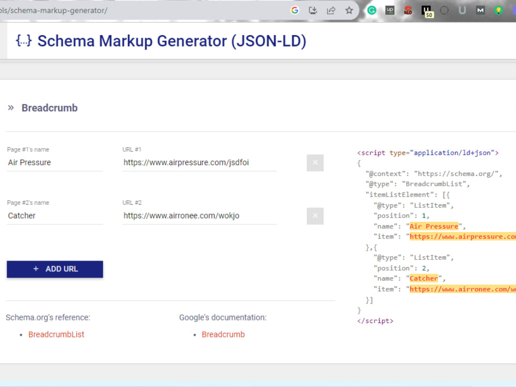The width and height of the screenshot is (516, 387).
Task: Click the "Schema.org's reference:" label
Action: 48,317
